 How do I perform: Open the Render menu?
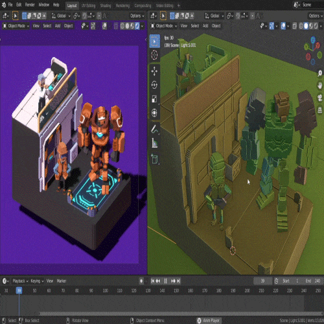(30, 5)
